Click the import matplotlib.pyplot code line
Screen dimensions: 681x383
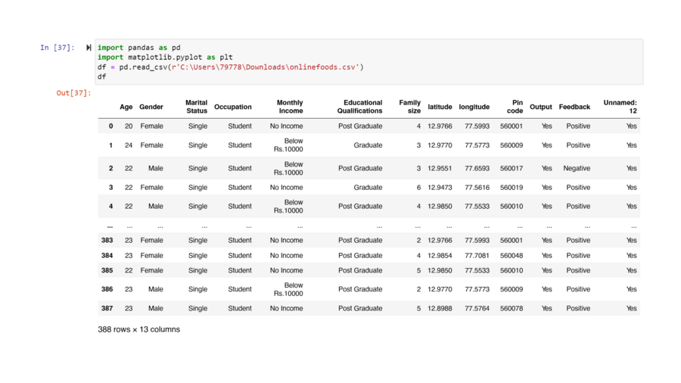point(165,58)
